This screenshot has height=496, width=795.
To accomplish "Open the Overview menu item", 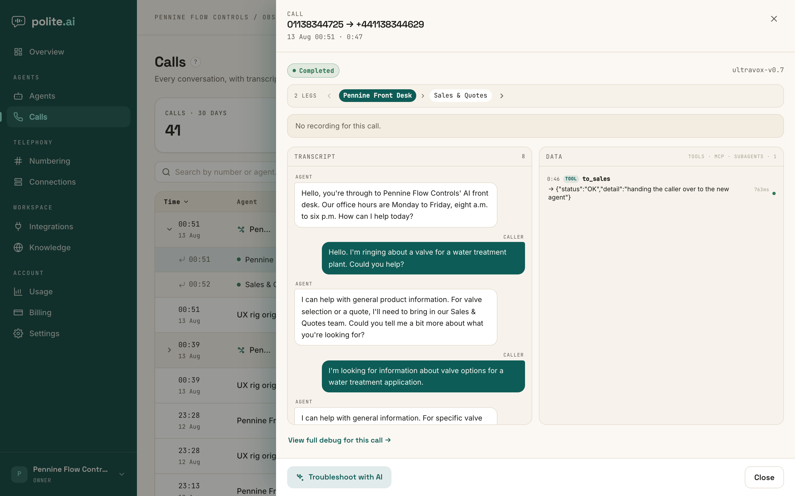I will tap(68, 52).
